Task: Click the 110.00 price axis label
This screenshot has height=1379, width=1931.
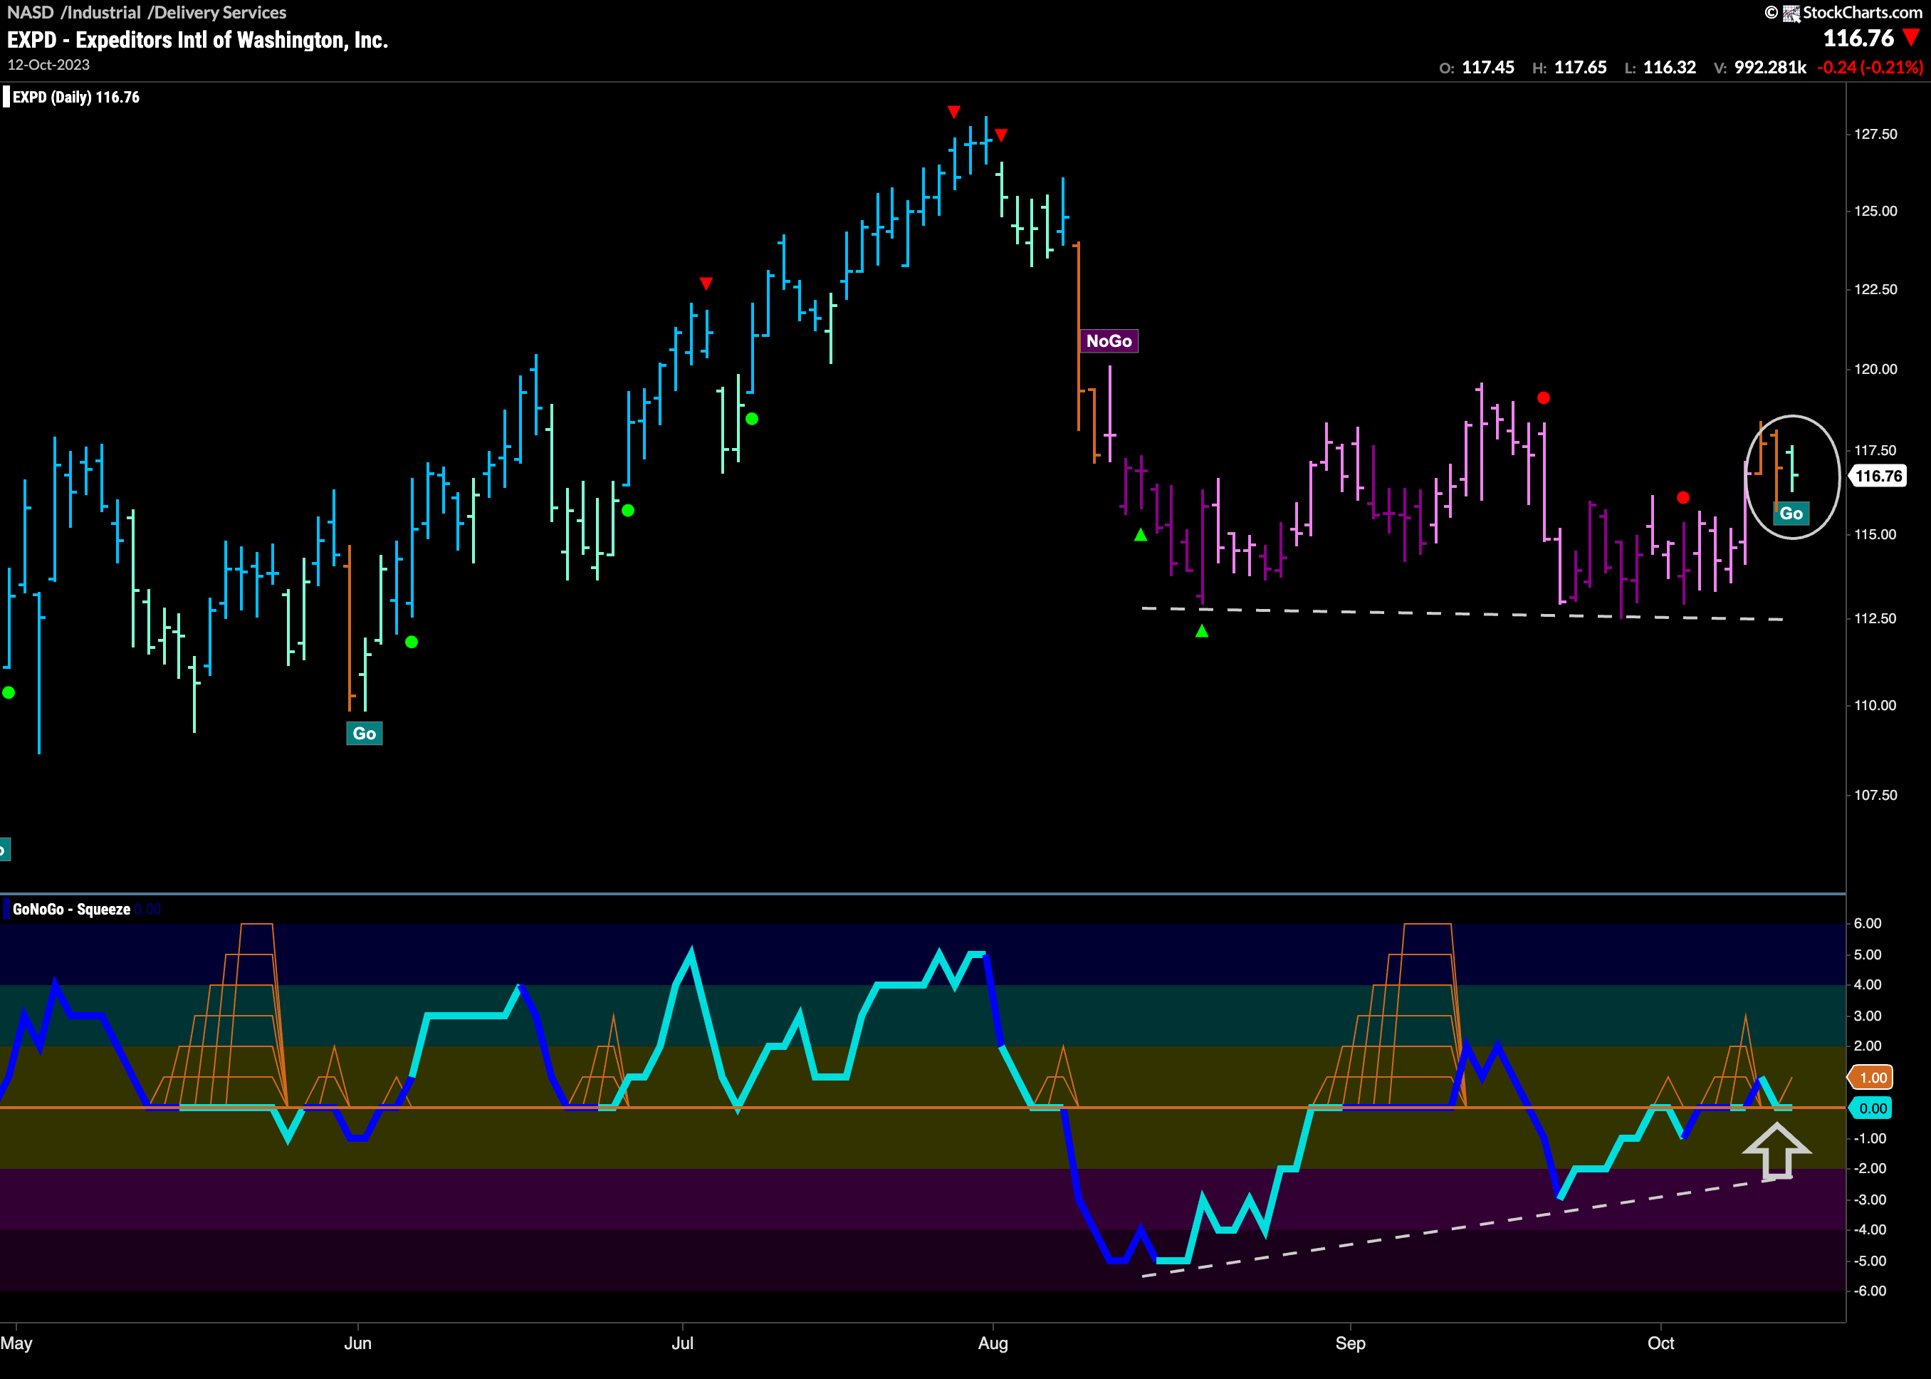Action: [x=1876, y=706]
